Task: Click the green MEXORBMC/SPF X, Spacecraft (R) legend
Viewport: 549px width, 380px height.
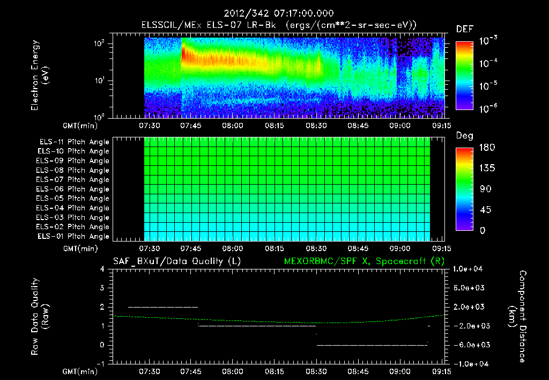Action: coord(364,261)
